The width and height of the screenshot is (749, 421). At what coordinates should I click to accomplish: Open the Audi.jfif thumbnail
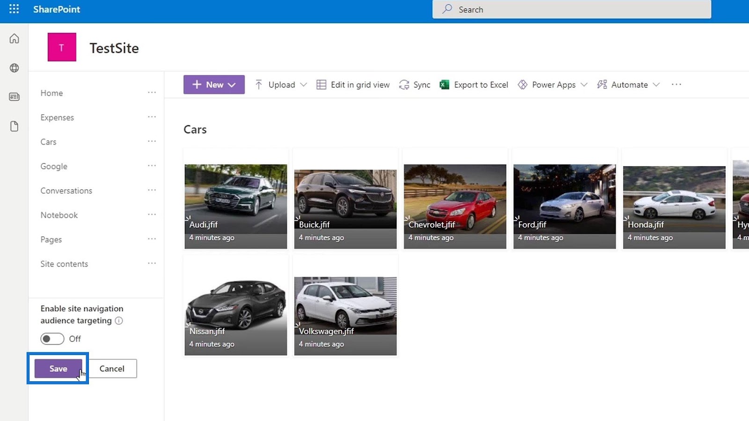(x=236, y=206)
